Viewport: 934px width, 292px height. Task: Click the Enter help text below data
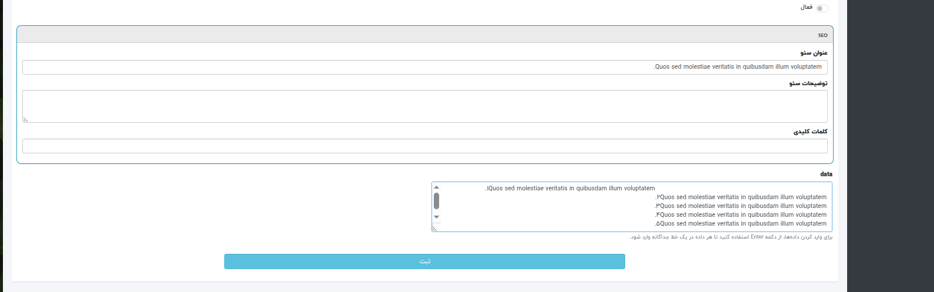point(731,237)
